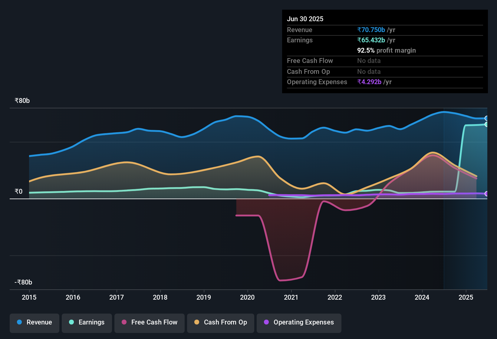Click the orange Cash From Op legend dot
The width and height of the screenshot is (497, 339).
(x=197, y=322)
